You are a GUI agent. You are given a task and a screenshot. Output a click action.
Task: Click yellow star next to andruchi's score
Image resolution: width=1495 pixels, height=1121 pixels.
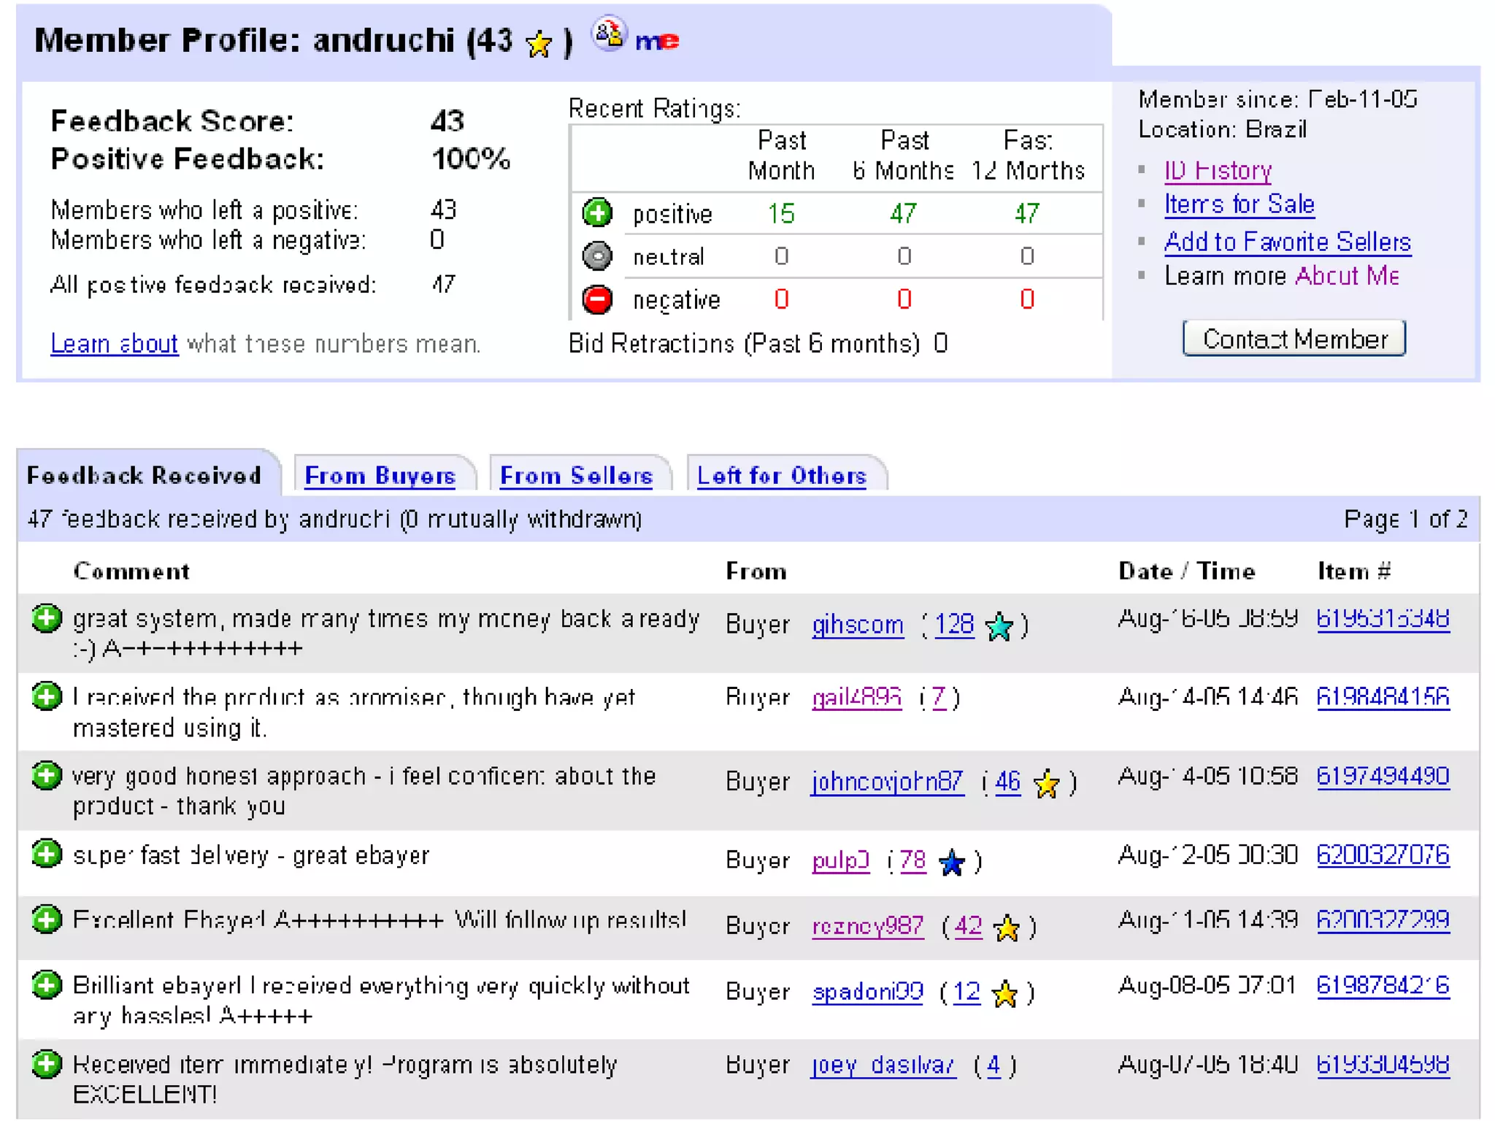[539, 45]
